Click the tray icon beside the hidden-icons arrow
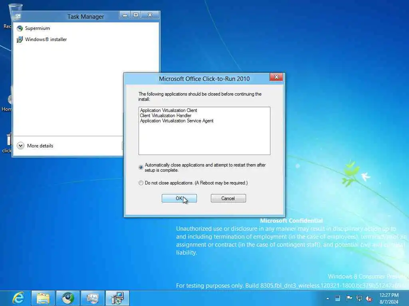Viewport: 409px width, 306px height. pyautogui.click(x=338, y=298)
